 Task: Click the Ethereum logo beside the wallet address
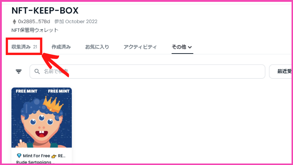point(14,22)
